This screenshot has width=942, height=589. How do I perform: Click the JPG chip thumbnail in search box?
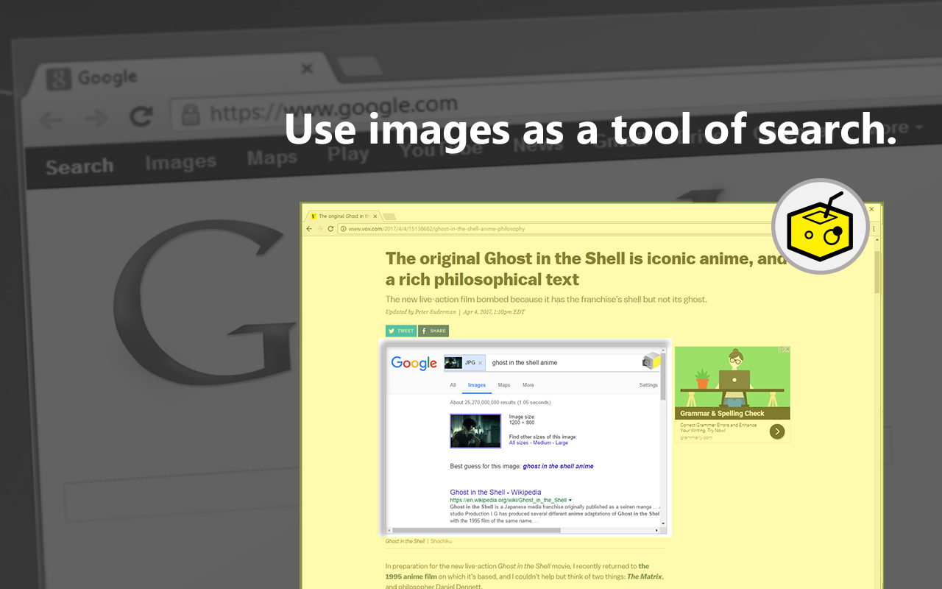point(453,363)
